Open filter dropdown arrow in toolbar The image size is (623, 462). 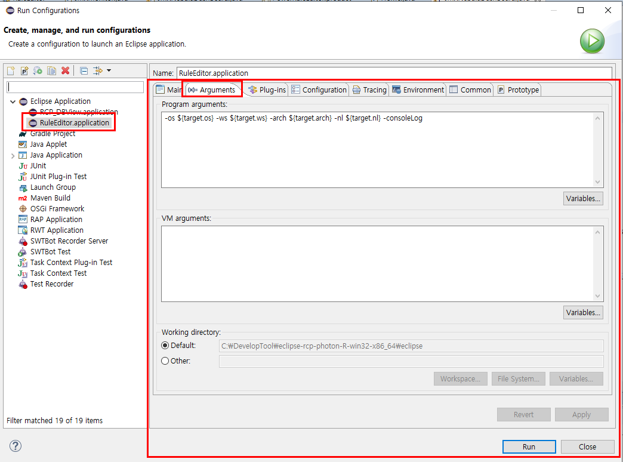(109, 71)
